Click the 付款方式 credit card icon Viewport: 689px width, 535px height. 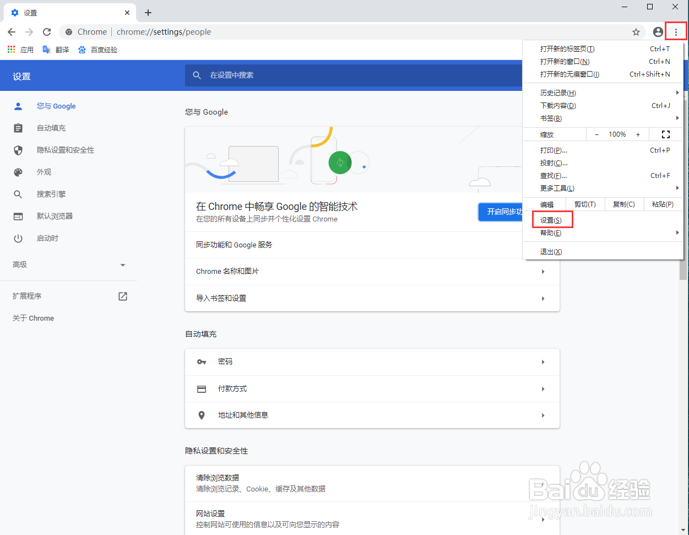coord(202,389)
